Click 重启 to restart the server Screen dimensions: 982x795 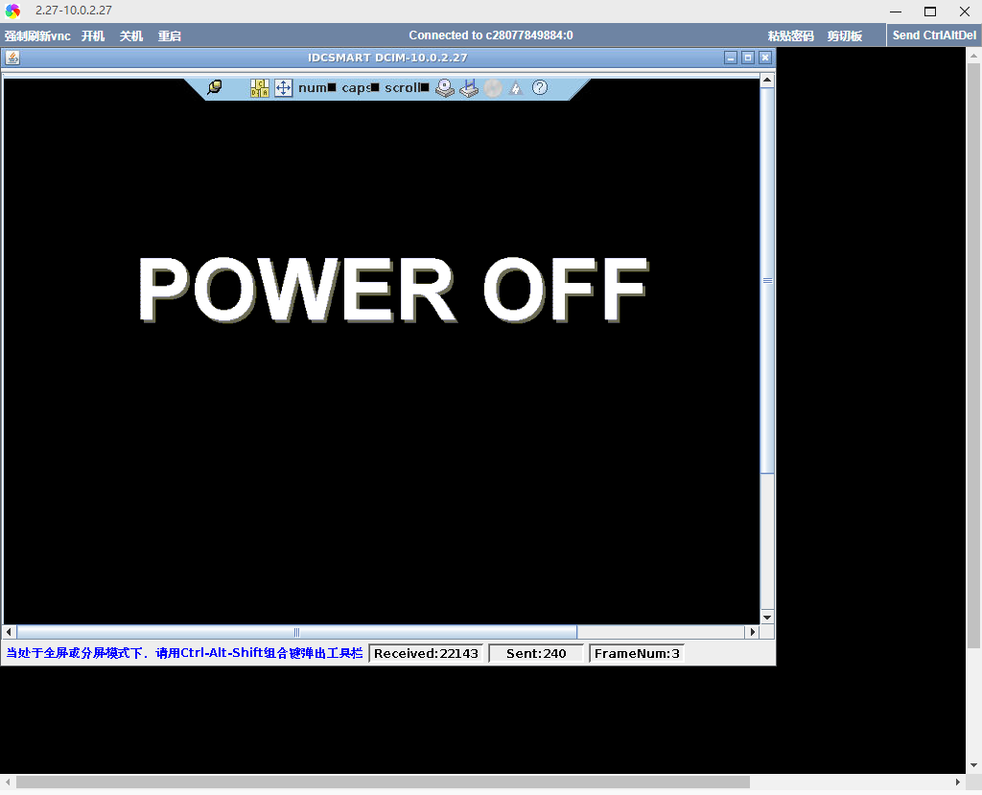coord(170,36)
